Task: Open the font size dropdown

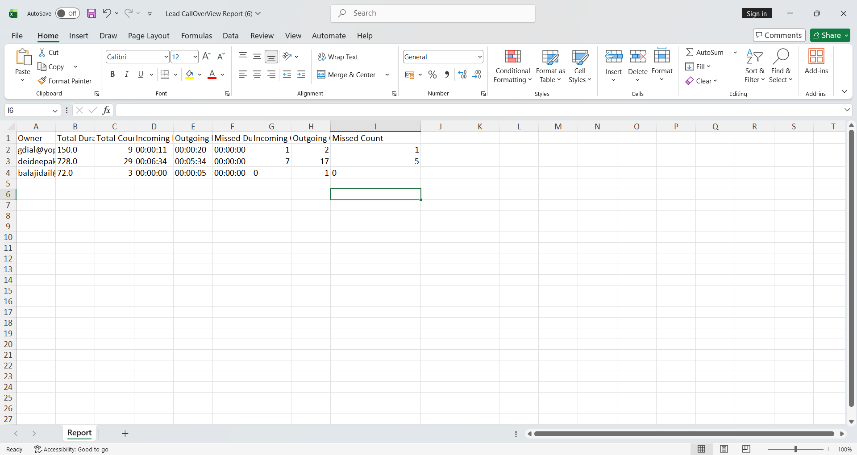Action: tap(195, 57)
